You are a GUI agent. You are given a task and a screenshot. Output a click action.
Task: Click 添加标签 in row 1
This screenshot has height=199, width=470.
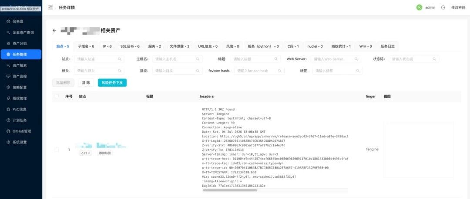(105, 153)
